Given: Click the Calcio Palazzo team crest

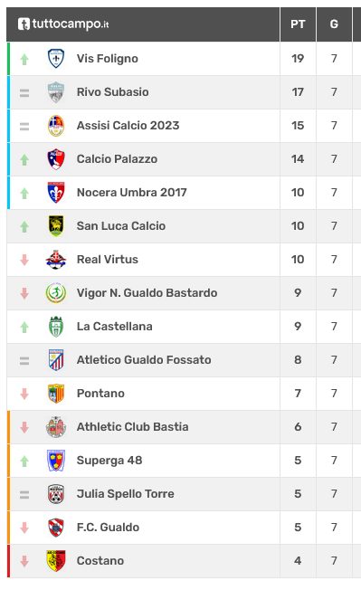Looking at the screenshot, I should (x=56, y=159).
